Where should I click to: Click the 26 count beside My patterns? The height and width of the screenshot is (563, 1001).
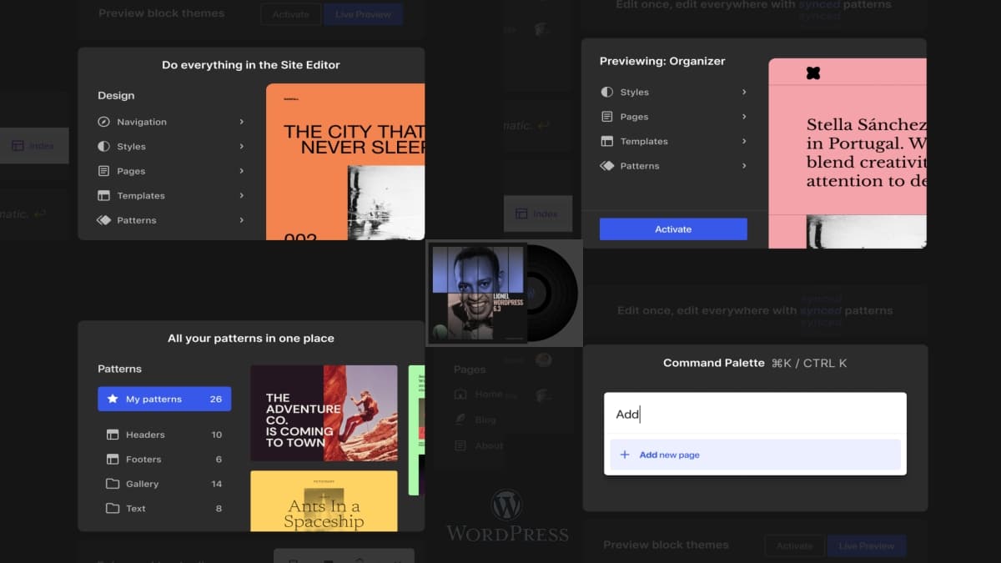click(216, 399)
